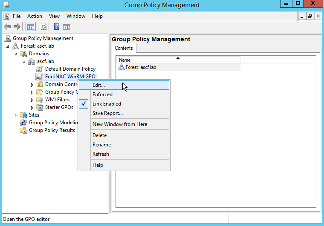
Task: Switch to the Contents tab
Action: [124, 48]
